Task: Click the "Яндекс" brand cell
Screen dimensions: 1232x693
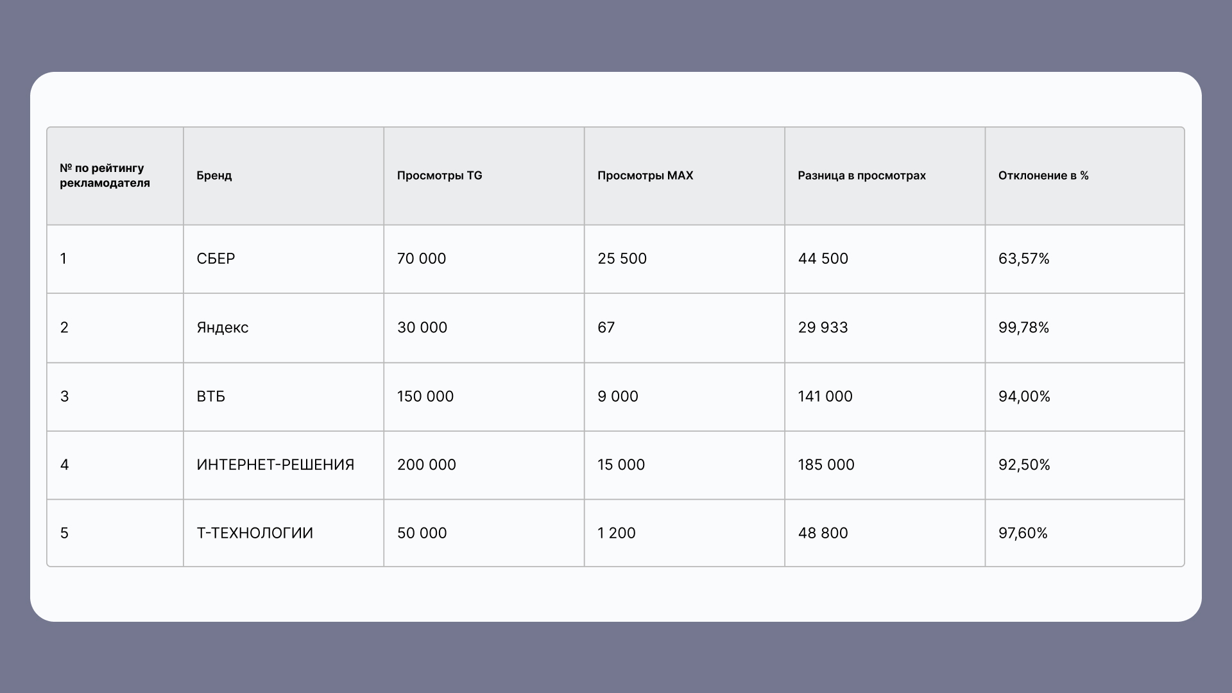Action: point(222,327)
